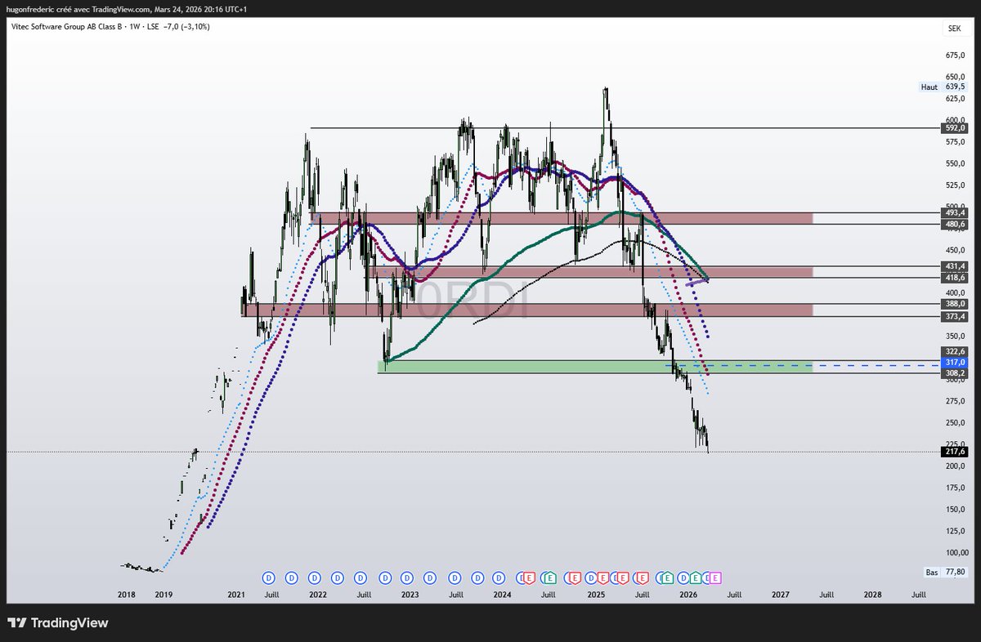
Task: Click the 388,0 price level label
Action: point(956,304)
